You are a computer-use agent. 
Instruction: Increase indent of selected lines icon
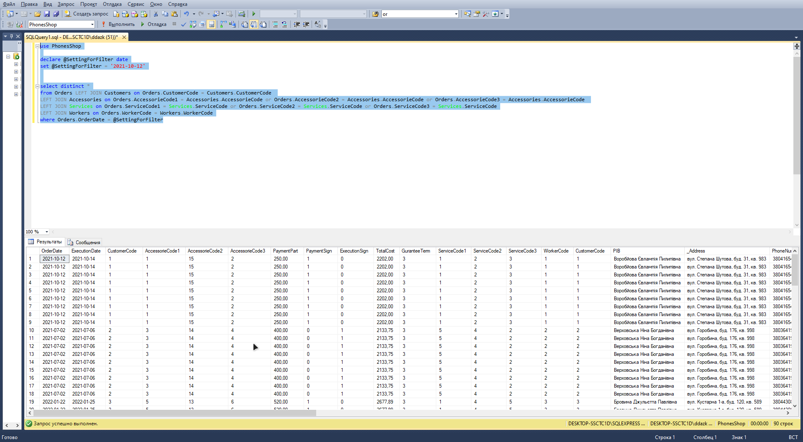[306, 24]
